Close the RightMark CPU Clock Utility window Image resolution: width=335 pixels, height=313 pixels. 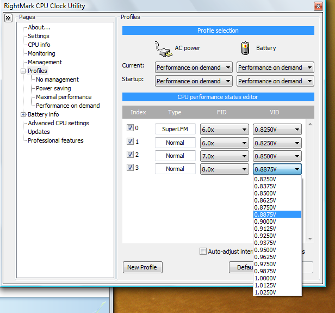pyautogui.click(x=318, y=6)
